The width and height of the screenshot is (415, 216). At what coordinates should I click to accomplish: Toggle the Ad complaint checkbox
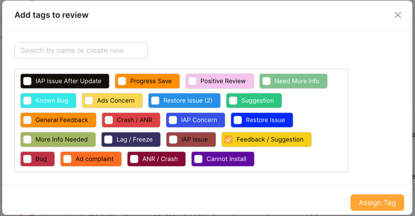[x=67, y=159]
